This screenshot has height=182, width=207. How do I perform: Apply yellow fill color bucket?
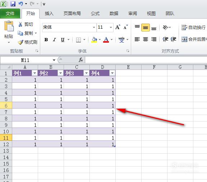[x=94, y=40]
